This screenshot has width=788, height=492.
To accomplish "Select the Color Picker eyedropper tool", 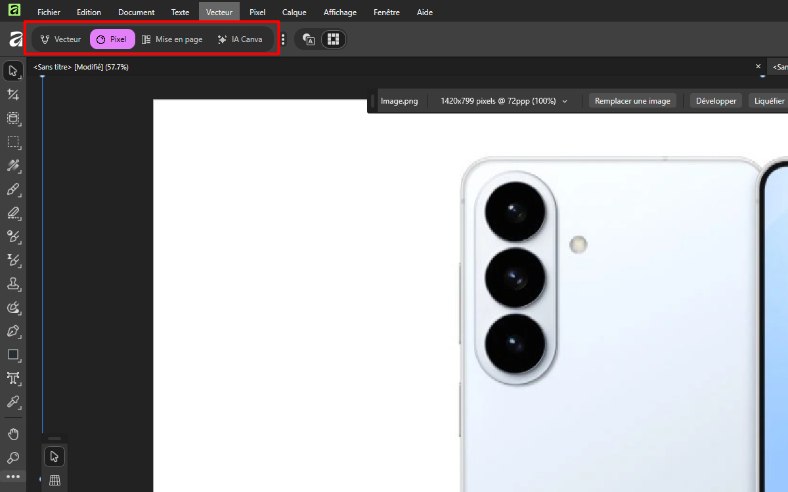I will [x=13, y=401].
